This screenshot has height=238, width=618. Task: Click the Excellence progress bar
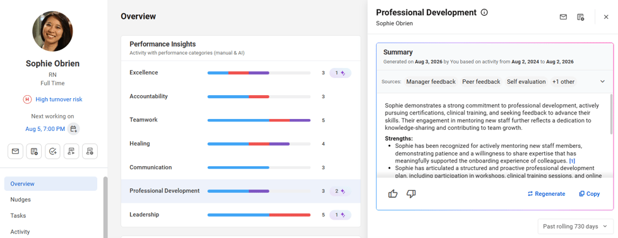259,73
